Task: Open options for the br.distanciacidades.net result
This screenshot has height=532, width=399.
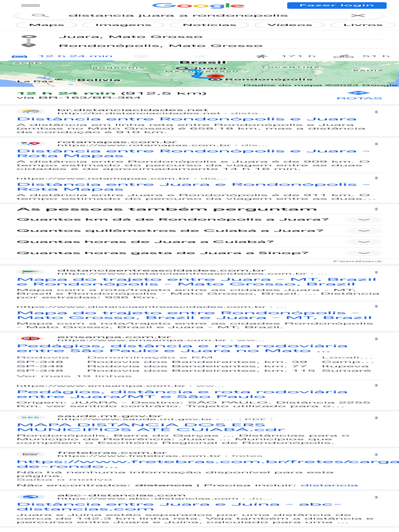Action: [376, 112]
